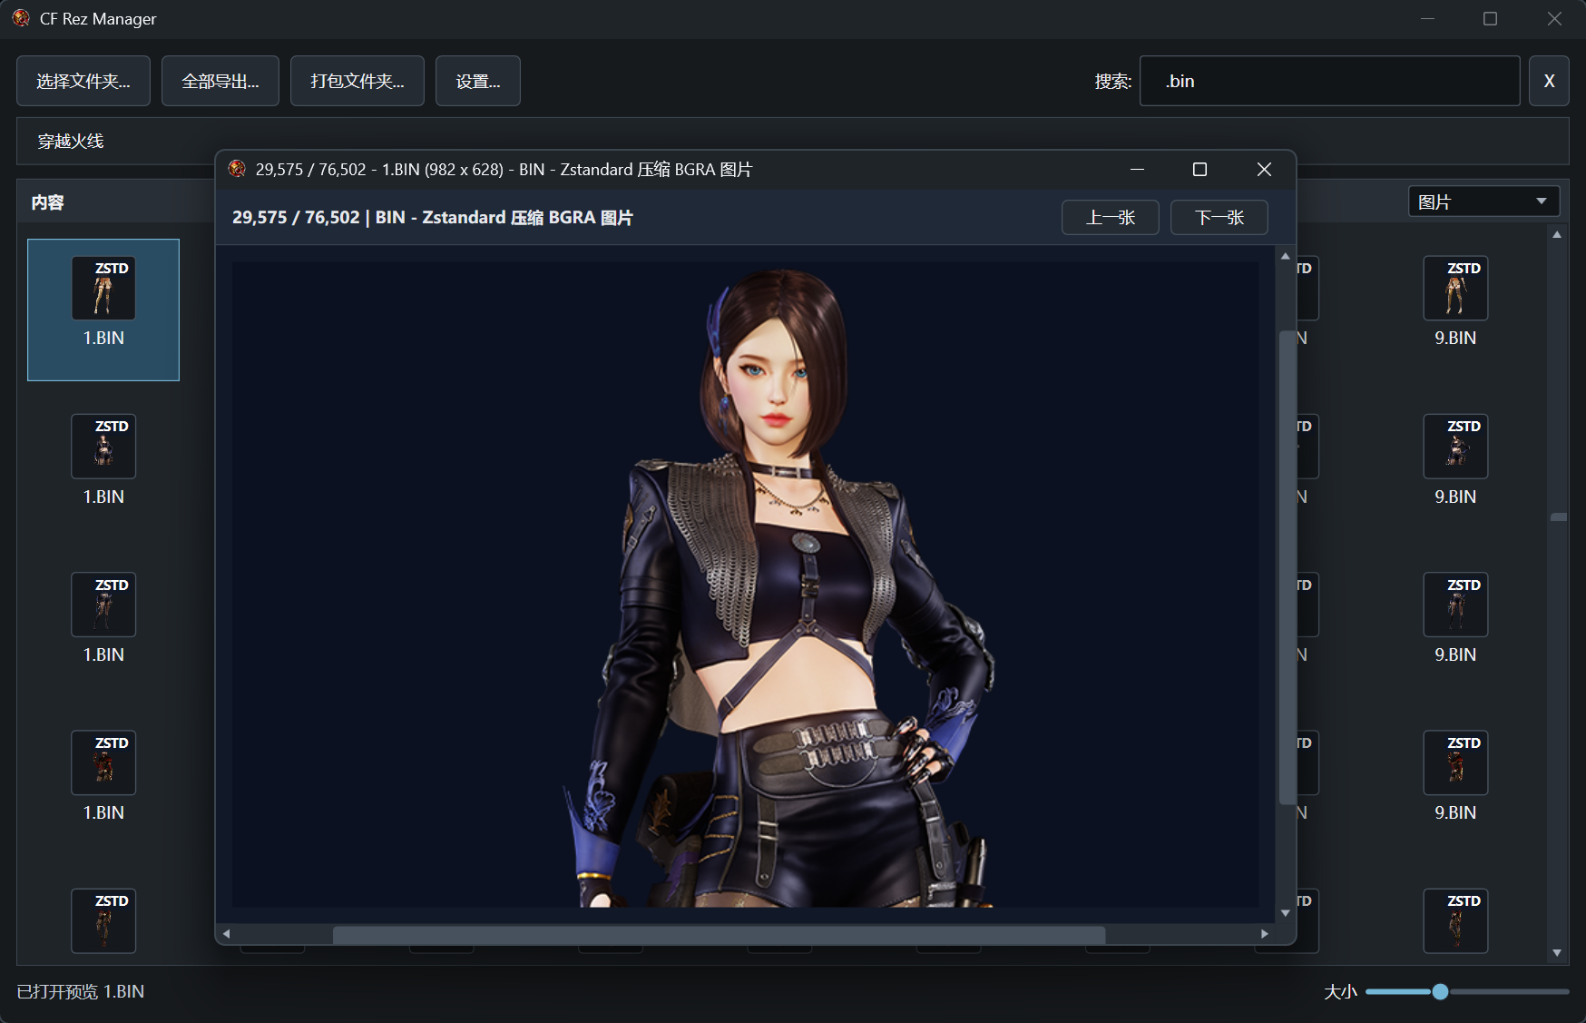Click the main file list scrollbar thumb
The width and height of the screenshot is (1586, 1023).
click(x=1559, y=517)
